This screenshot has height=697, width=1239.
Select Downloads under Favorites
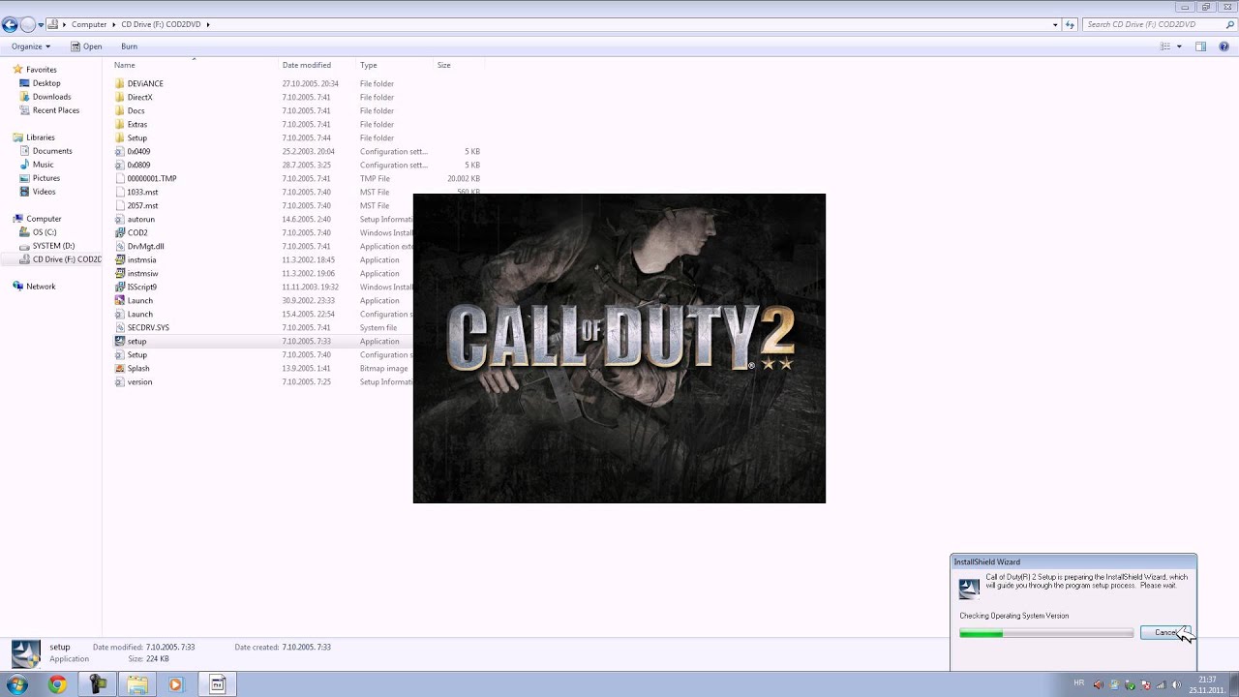pos(51,97)
